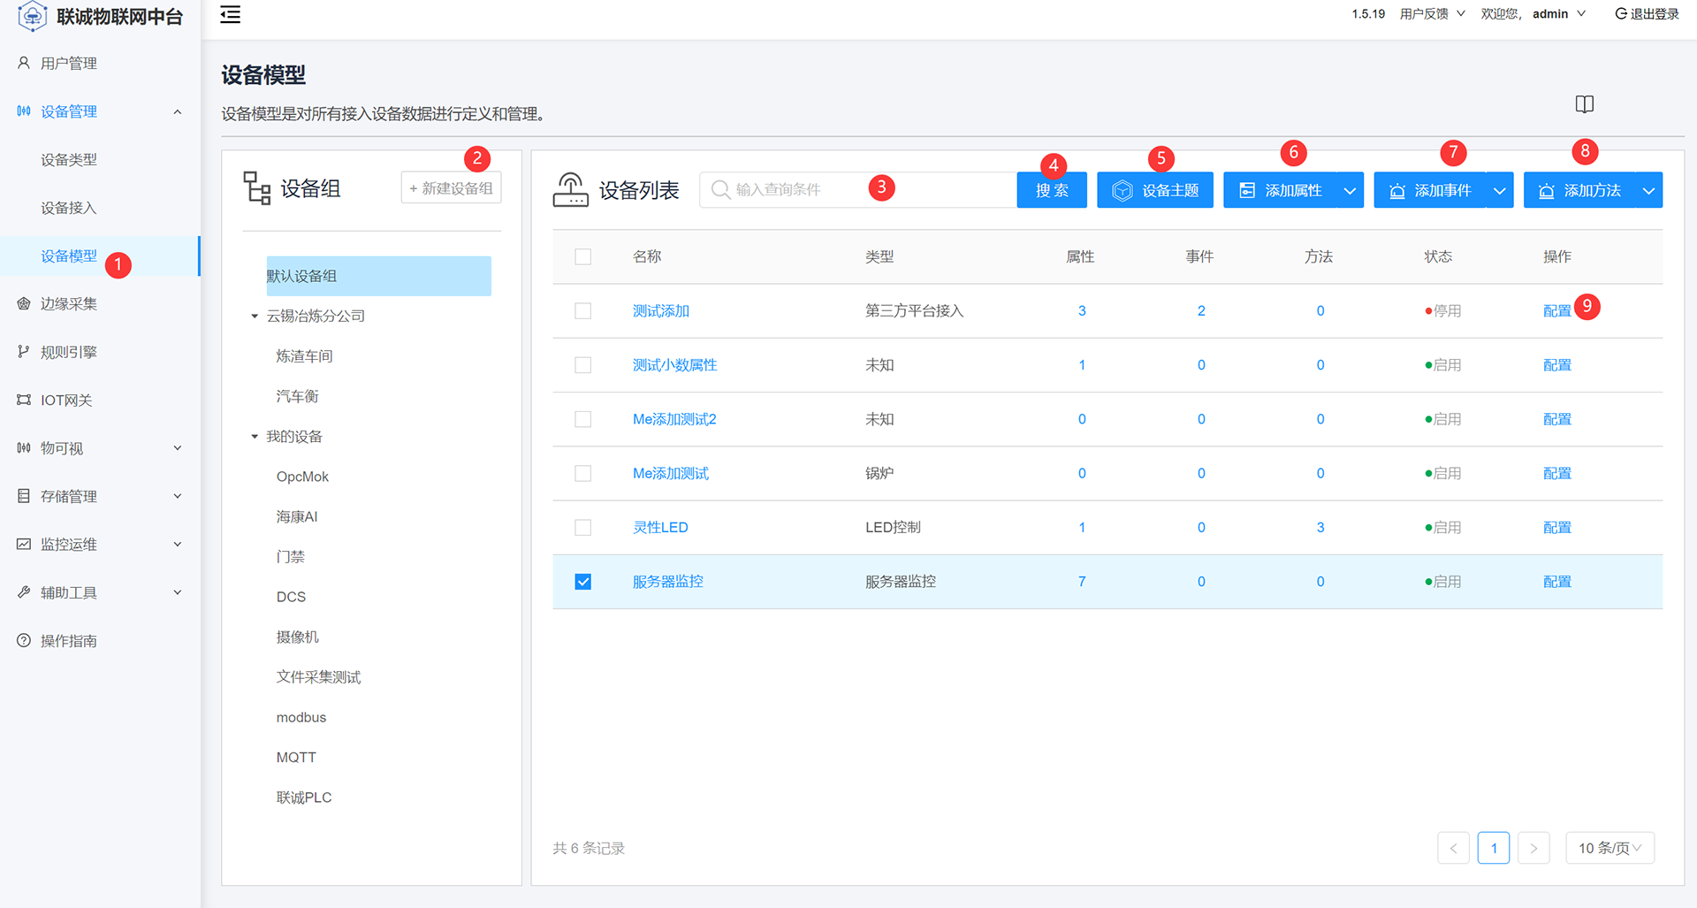1697x908 pixels.
Task: Expand the 物可视 menu chevron
Action: tap(178, 448)
